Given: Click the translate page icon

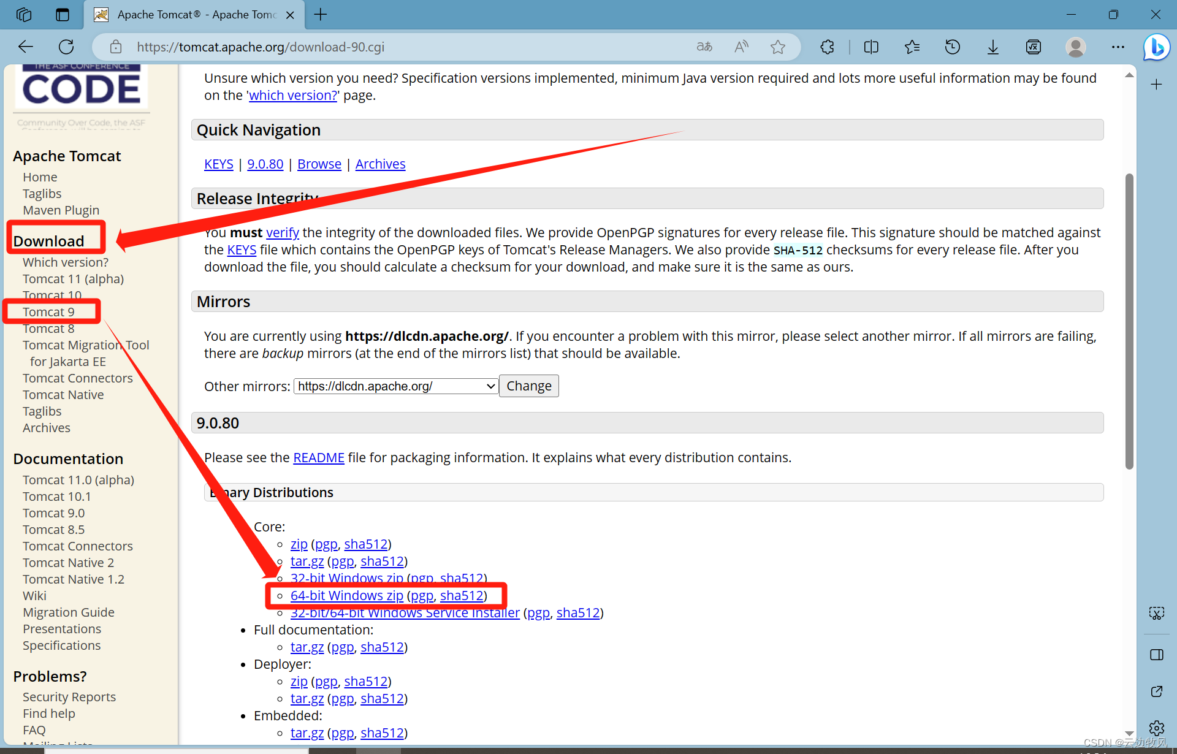Looking at the screenshot, I should click(704, 47).
